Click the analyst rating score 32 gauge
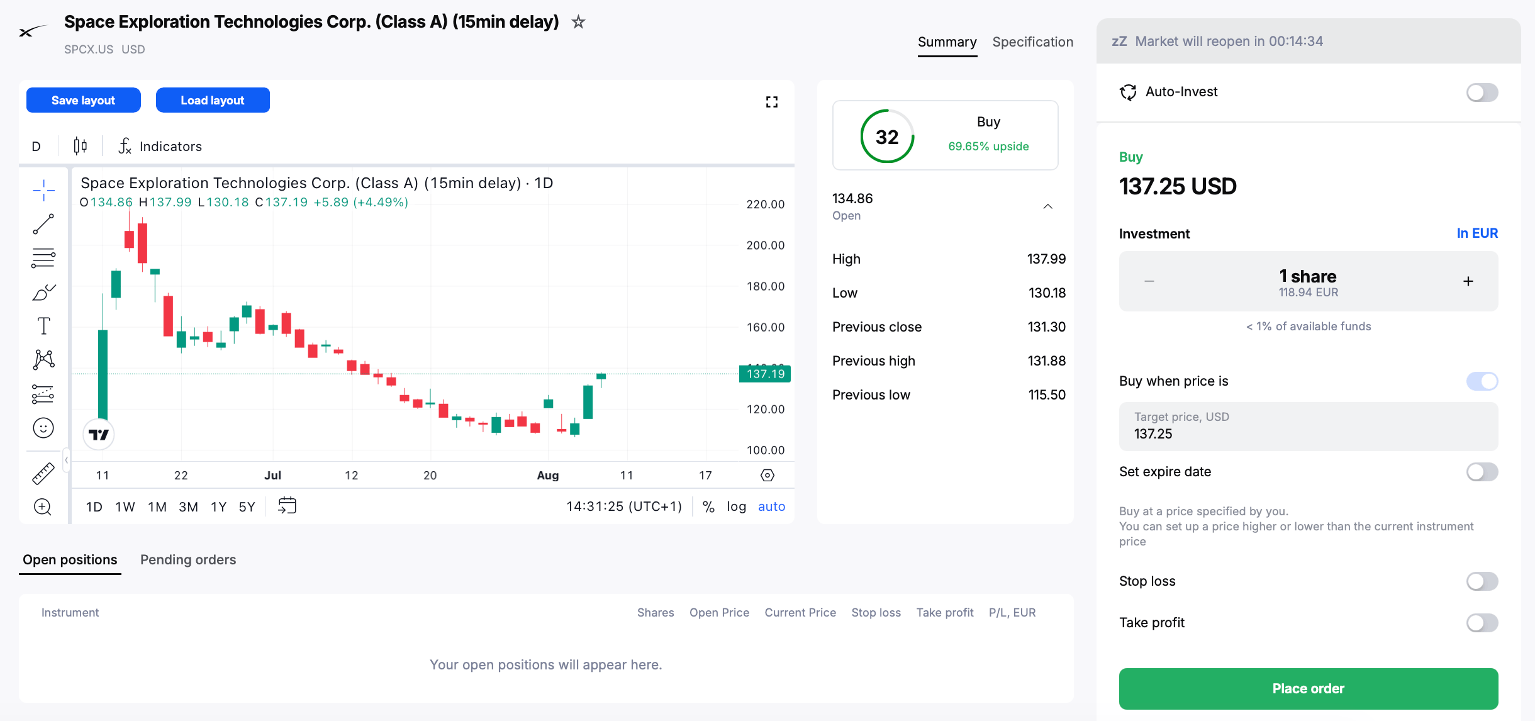The width and height of the screenshot is (1535, 721). 887,136
